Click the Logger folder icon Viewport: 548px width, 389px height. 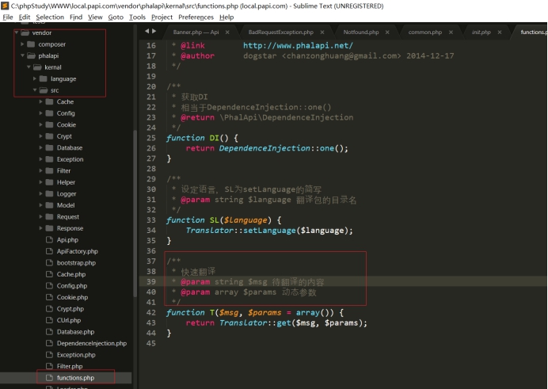pos(50,193)
